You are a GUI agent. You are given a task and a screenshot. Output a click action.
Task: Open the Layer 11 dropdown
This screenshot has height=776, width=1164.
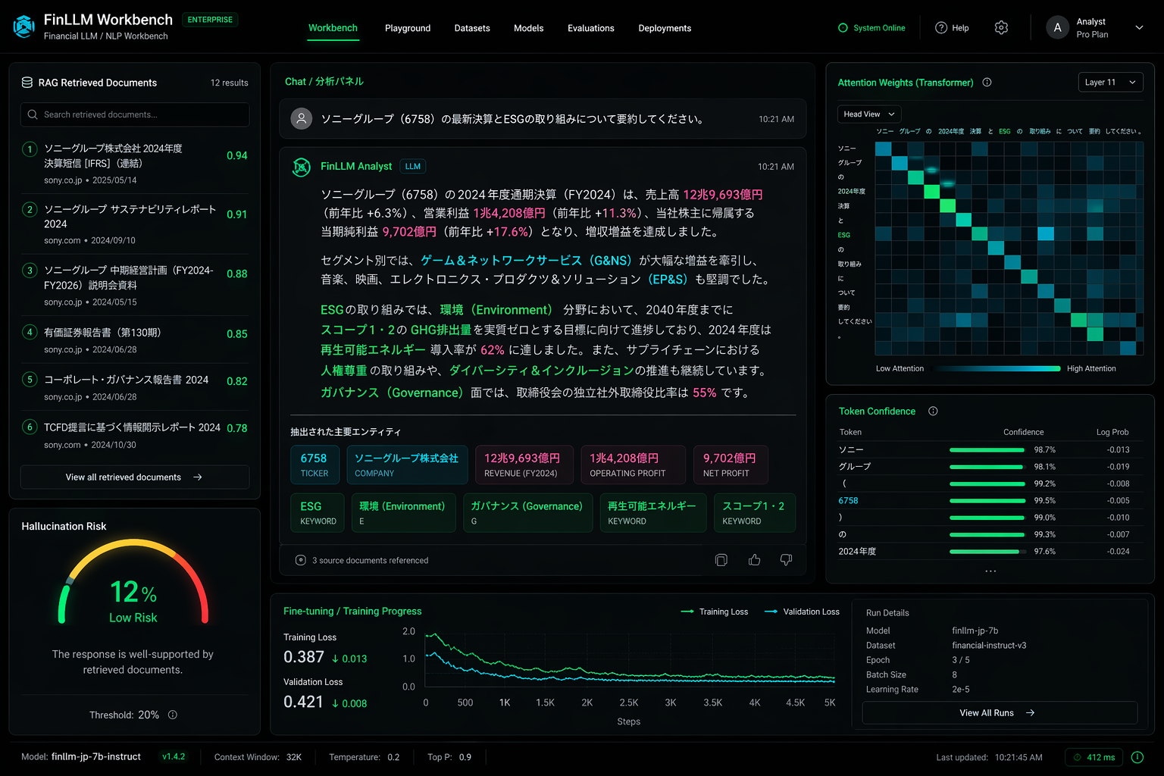1110,82
